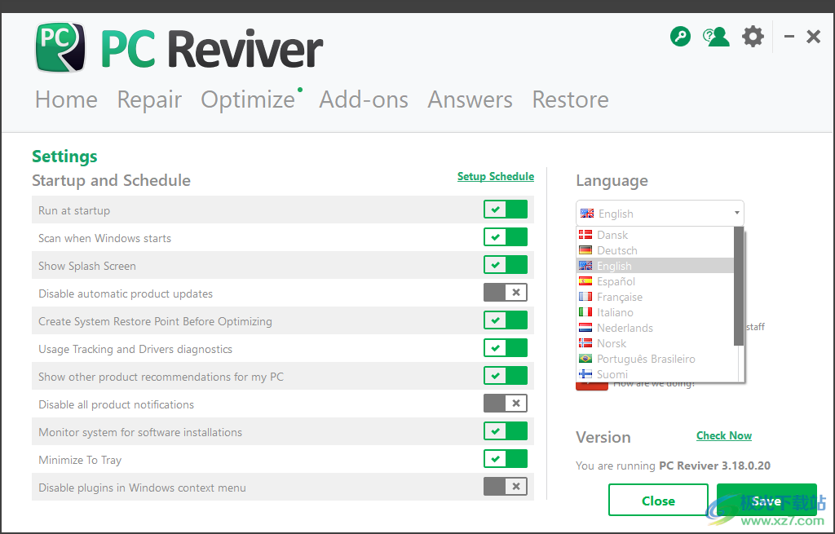Click the Italian flag icon in language list

click(x=585, y=312)
